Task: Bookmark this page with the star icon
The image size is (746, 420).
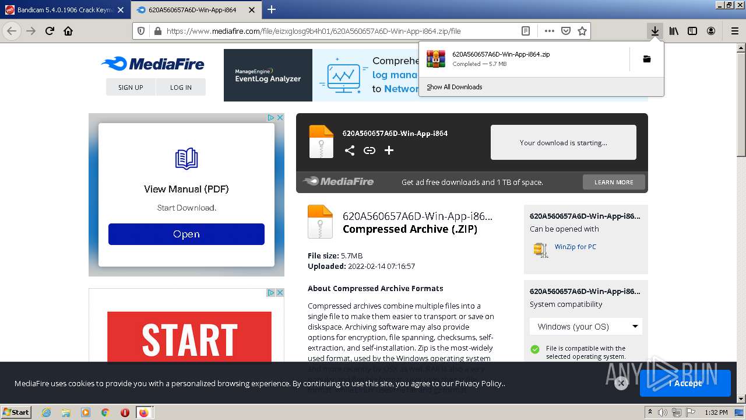Action: (x=582, y=31)
